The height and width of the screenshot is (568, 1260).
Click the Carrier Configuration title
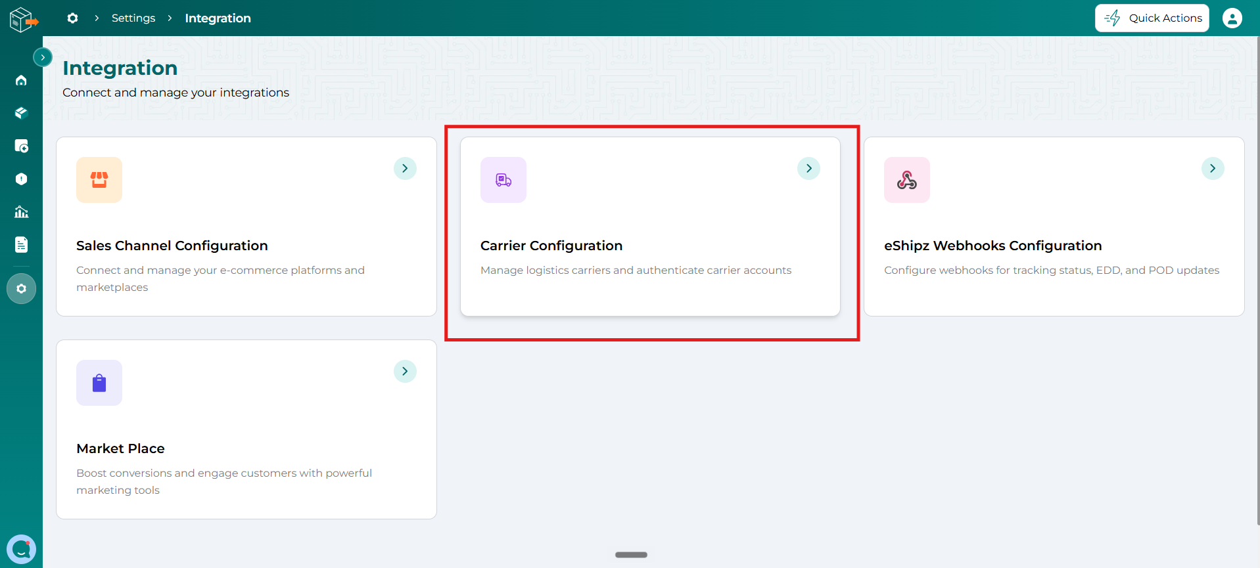(x=551, y=246)
